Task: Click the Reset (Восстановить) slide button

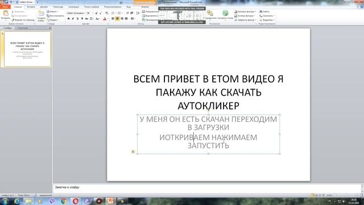Action: point(55,16)
